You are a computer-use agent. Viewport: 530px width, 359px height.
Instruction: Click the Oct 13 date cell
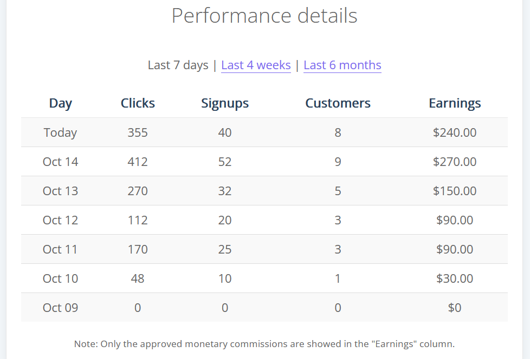point(61,191)
